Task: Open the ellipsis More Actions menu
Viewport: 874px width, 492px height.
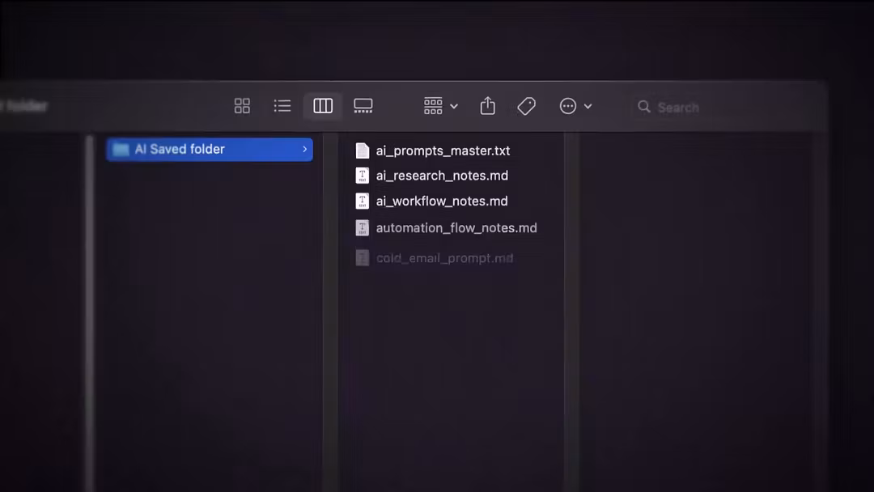Action: 575,106
